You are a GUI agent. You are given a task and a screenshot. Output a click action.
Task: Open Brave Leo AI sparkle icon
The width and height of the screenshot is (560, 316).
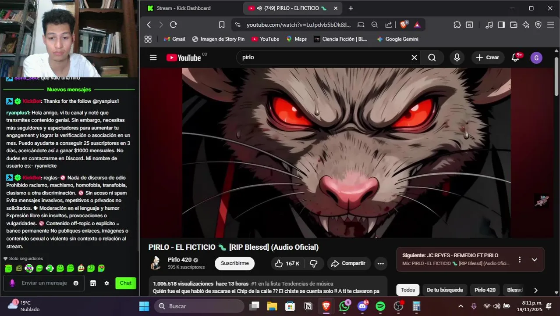tap(526, 25)
